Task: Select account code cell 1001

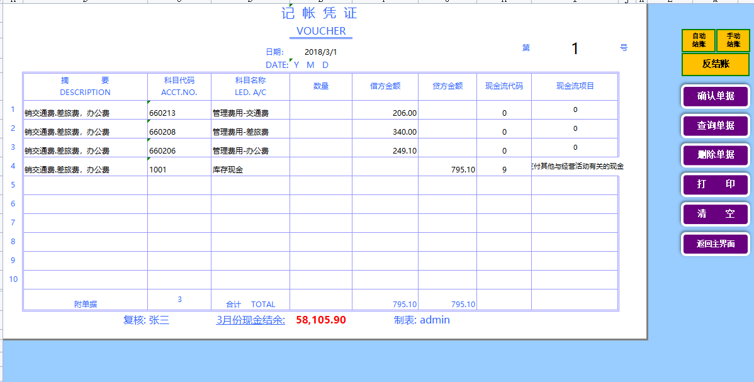Action: 179,167
